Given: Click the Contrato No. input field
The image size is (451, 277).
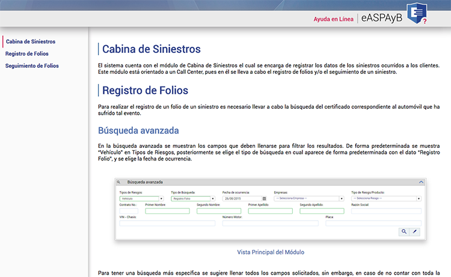Looking at the screenshot, I should pos(129,211).
